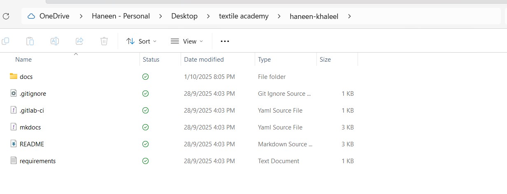The width and height of the screenshot is (507, 194).
Task: Open the Sort dropdown menu
Action: (141, 41)
